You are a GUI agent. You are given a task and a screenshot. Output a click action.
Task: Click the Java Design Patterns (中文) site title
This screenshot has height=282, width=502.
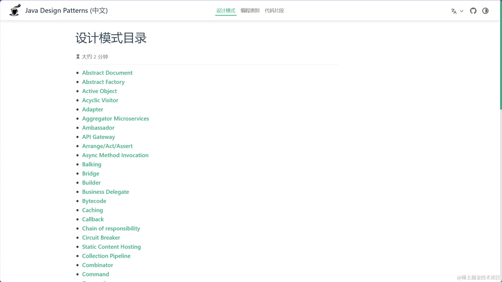pyautogui.click(x=66, y=11)
